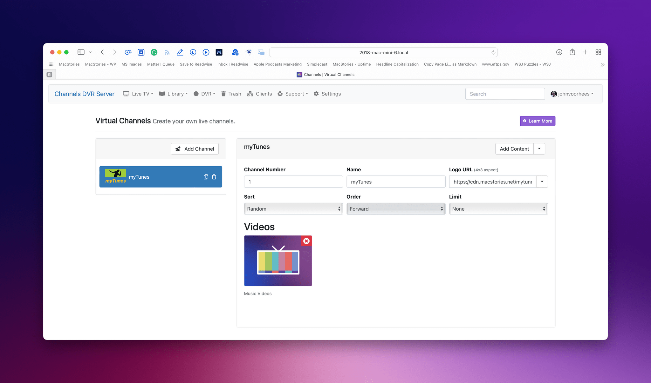Open the Safari share menu
The height and width of the screenshot is (383, 651).
[x=572, y=52]
